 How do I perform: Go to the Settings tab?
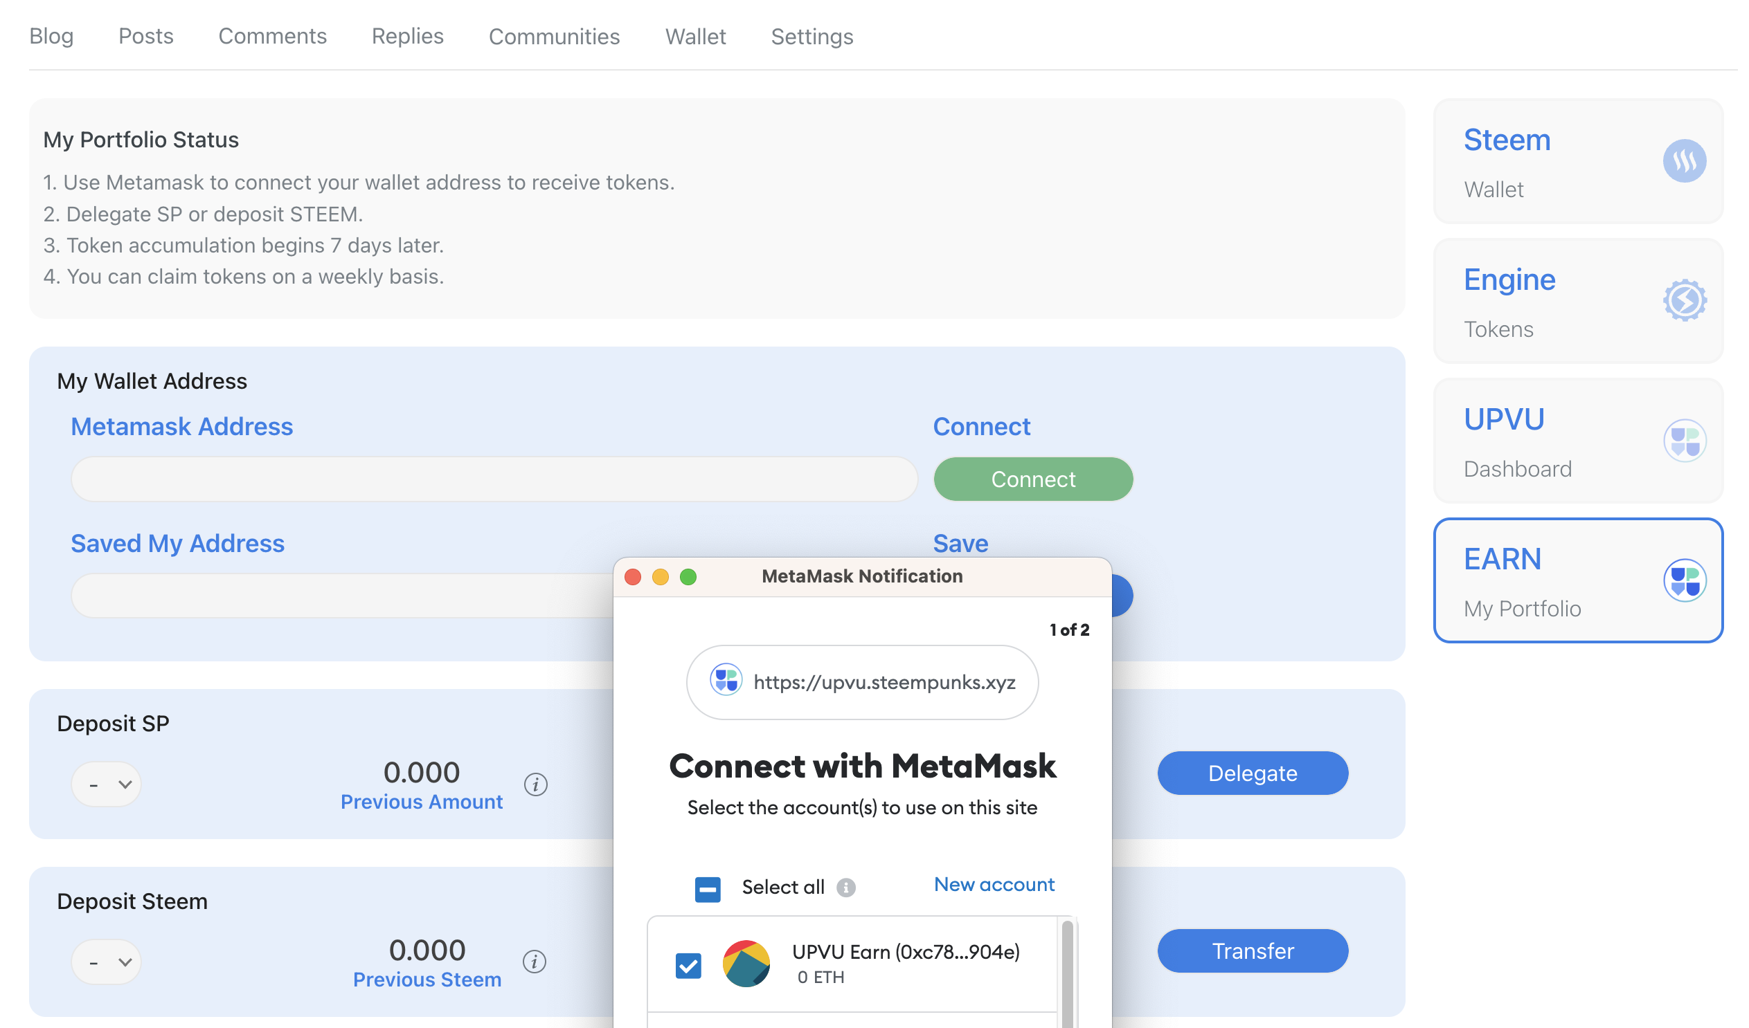pos(811,36)
